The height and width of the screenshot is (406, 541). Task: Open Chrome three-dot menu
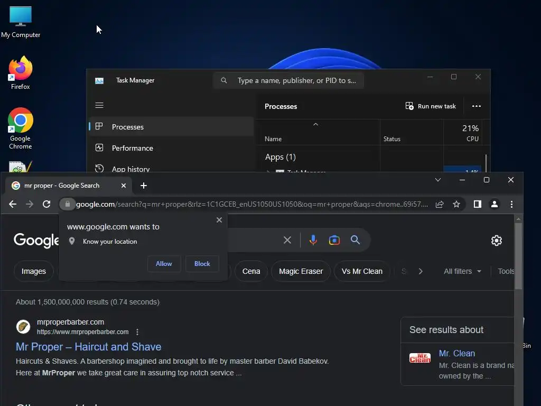(511, 205)
